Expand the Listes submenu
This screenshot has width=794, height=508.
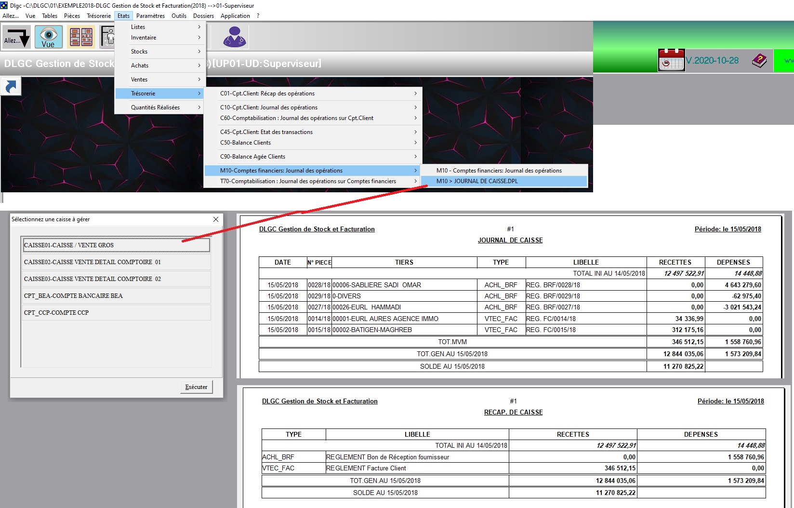[x=160, y=27]
